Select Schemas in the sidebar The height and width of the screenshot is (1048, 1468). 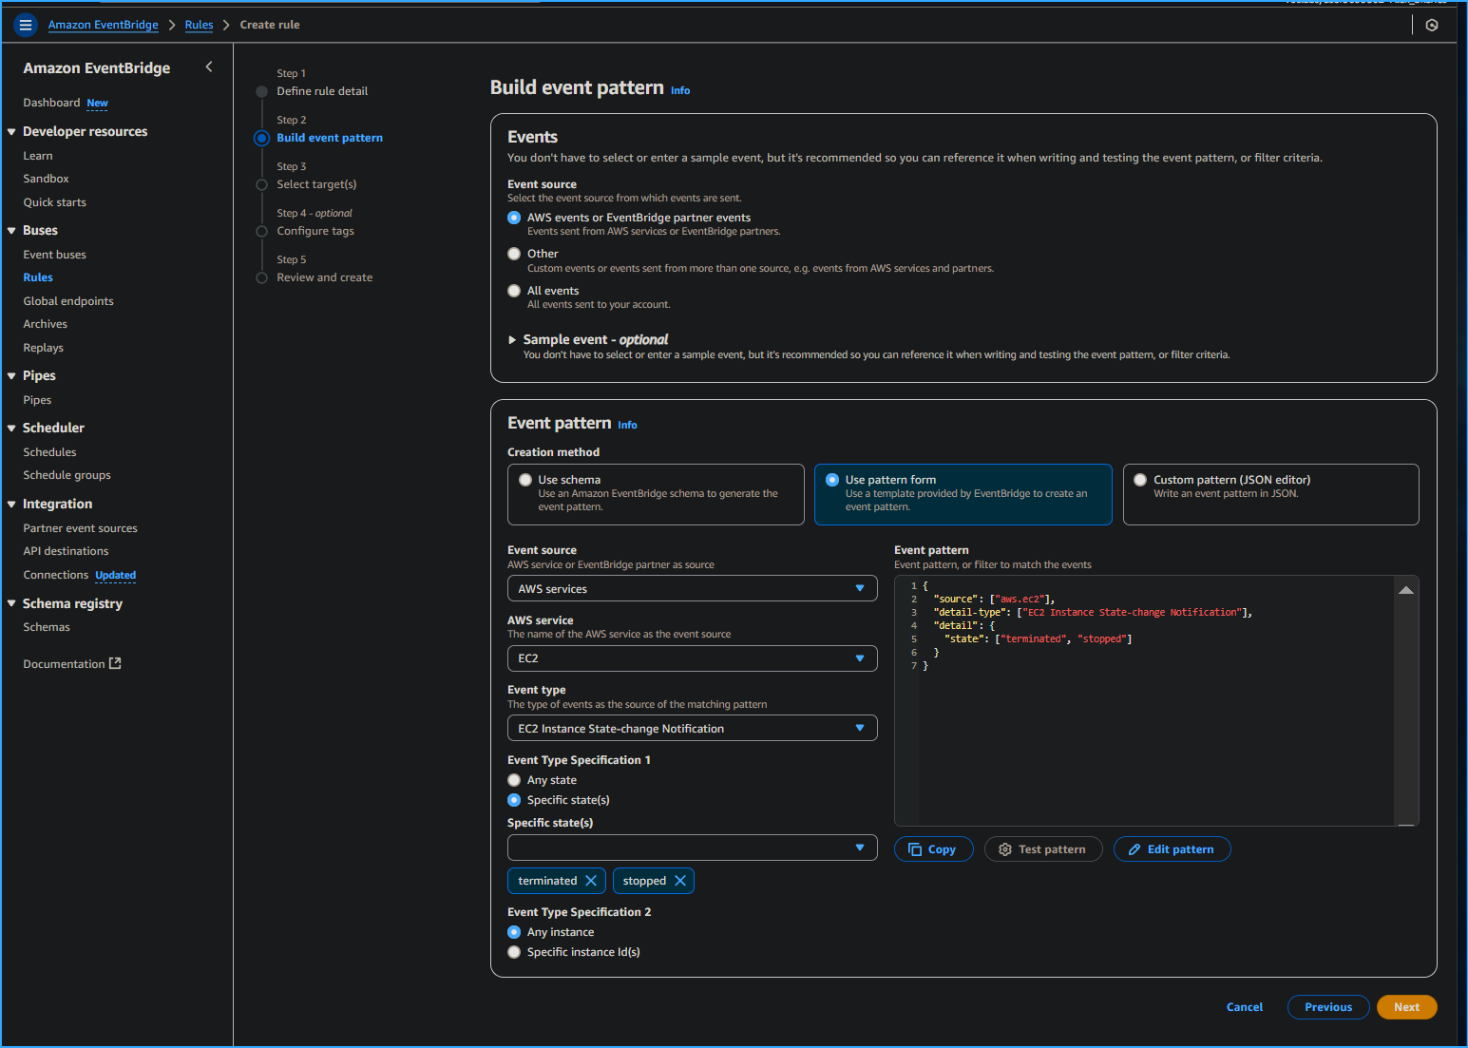click(x=47, y=626)
